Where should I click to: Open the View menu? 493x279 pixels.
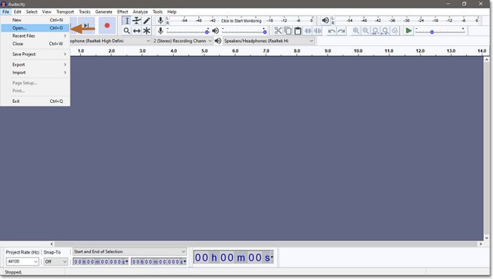[46, 12]
